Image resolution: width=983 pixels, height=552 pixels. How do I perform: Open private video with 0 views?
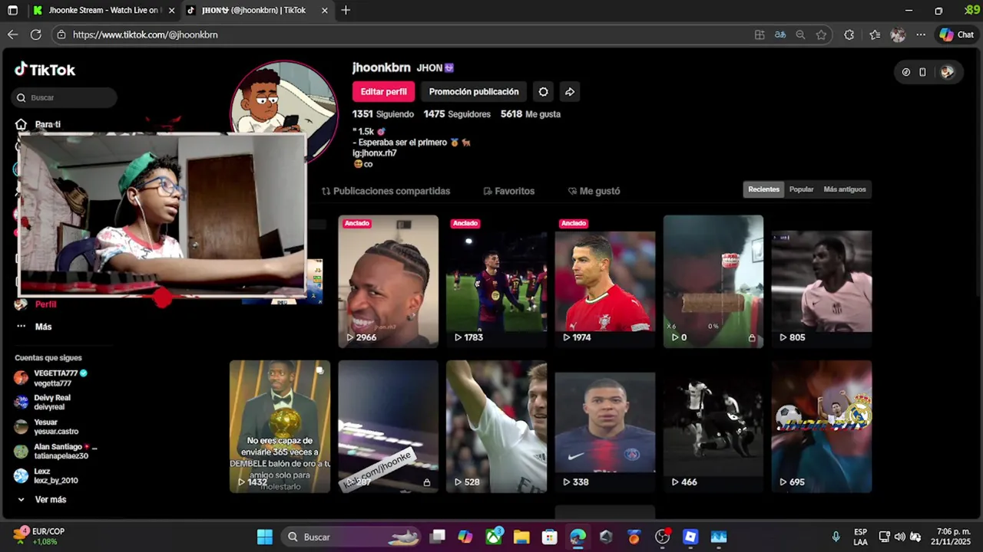[x=713, y=281]
